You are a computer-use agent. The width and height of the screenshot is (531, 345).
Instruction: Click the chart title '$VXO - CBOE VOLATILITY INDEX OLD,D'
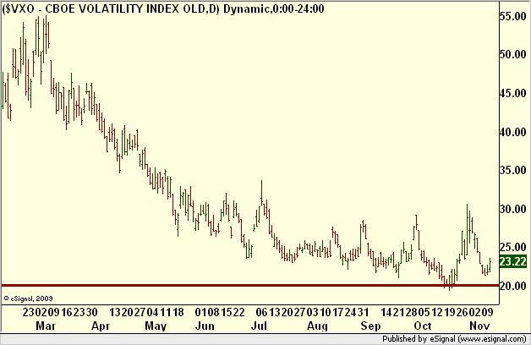point(112,9)
